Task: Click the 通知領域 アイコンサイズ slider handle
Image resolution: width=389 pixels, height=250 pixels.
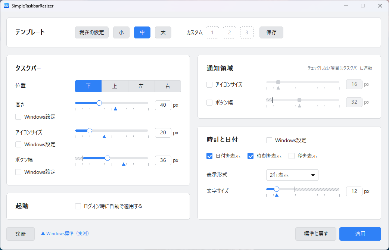Action: tap(278, 82)
